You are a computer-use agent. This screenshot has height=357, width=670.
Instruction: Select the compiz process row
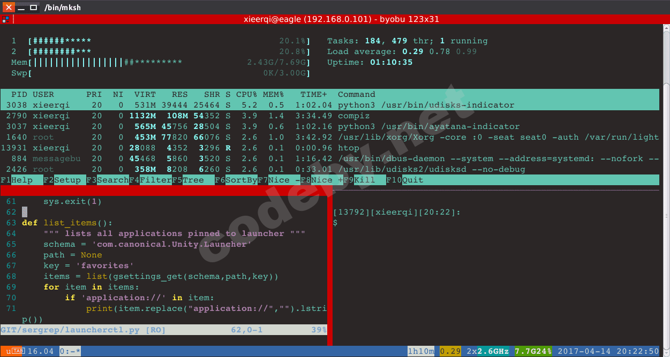click(x=330, y=116)
